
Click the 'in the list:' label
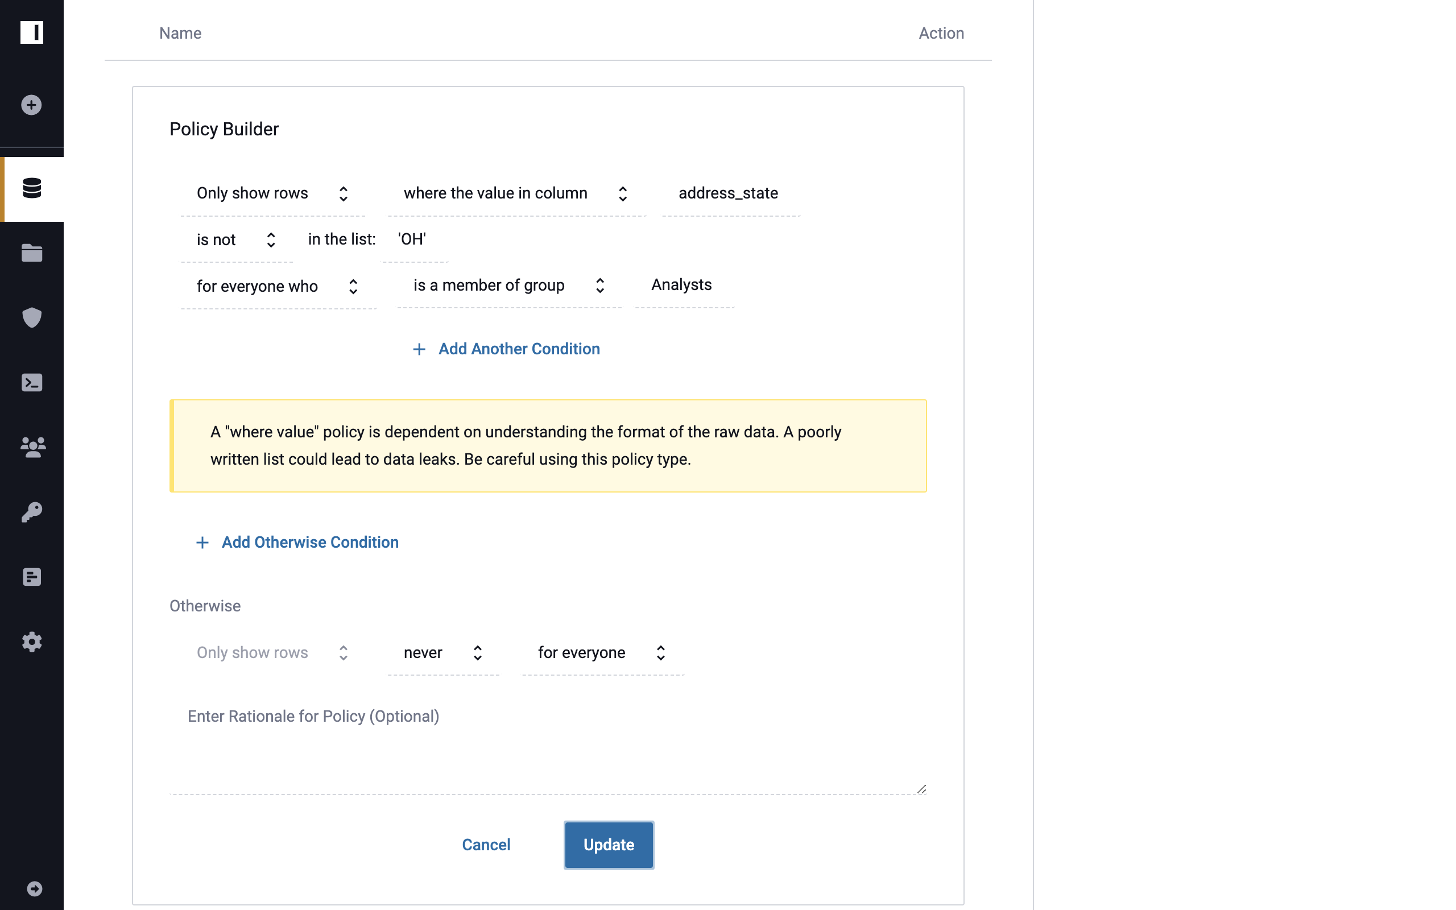point(342,239)
